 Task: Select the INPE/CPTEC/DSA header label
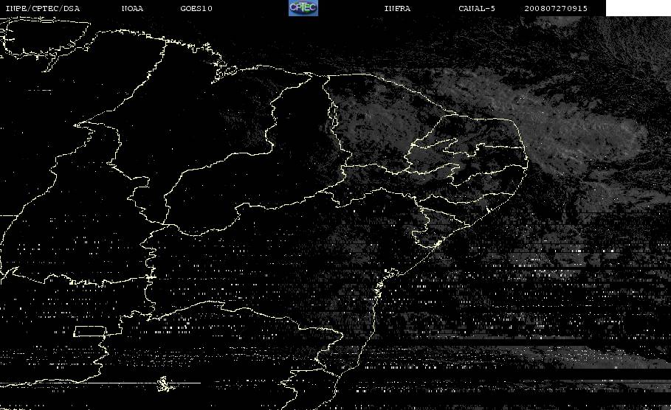(42, 8)
